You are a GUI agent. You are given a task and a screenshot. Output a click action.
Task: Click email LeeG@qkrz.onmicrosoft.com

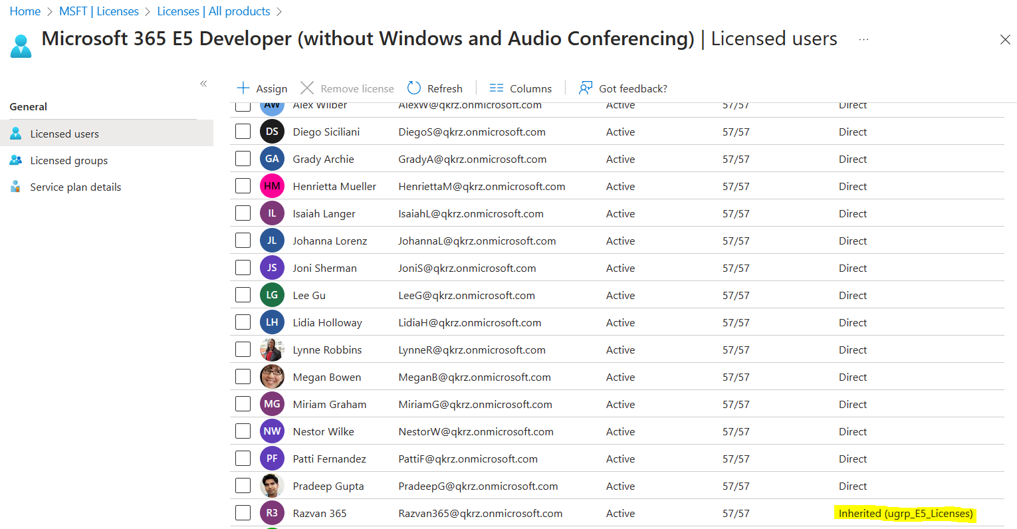click(467, 295)
